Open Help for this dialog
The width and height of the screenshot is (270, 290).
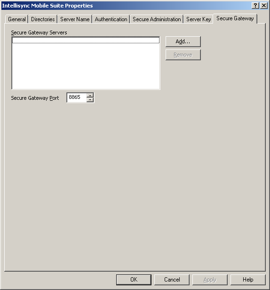pyautogui.click(x=248, y=280)
